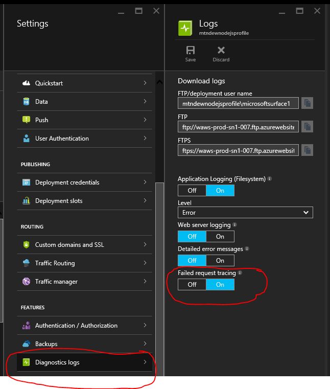Set Web server logging to On
Viewport: 330px width, 389px height.
pos(220,237)
